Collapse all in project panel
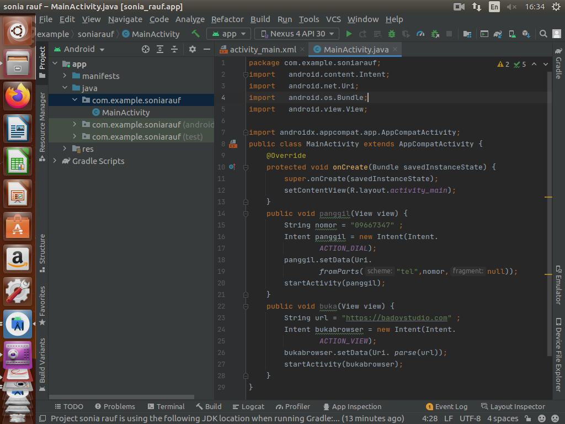Image resolution: width=565 pixels, height=424 pixels. 174,49
